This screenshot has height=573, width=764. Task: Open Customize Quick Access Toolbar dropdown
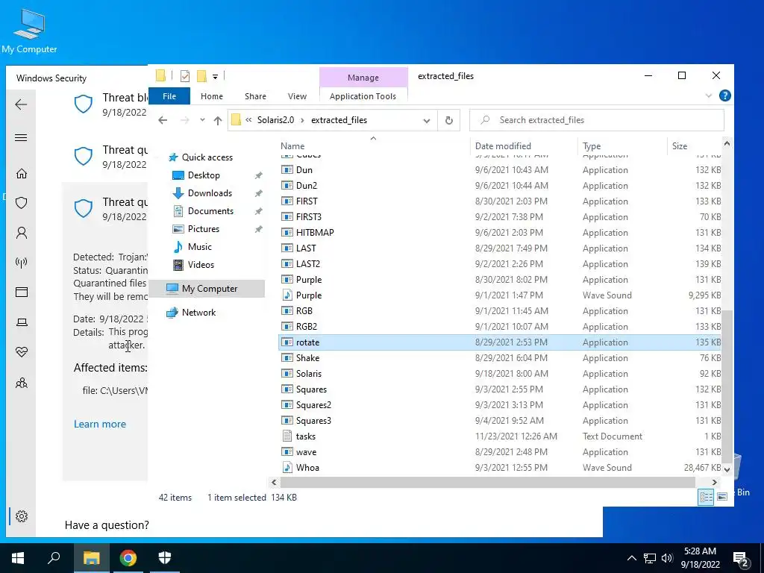pyautogui.click(x=215, y=77)
